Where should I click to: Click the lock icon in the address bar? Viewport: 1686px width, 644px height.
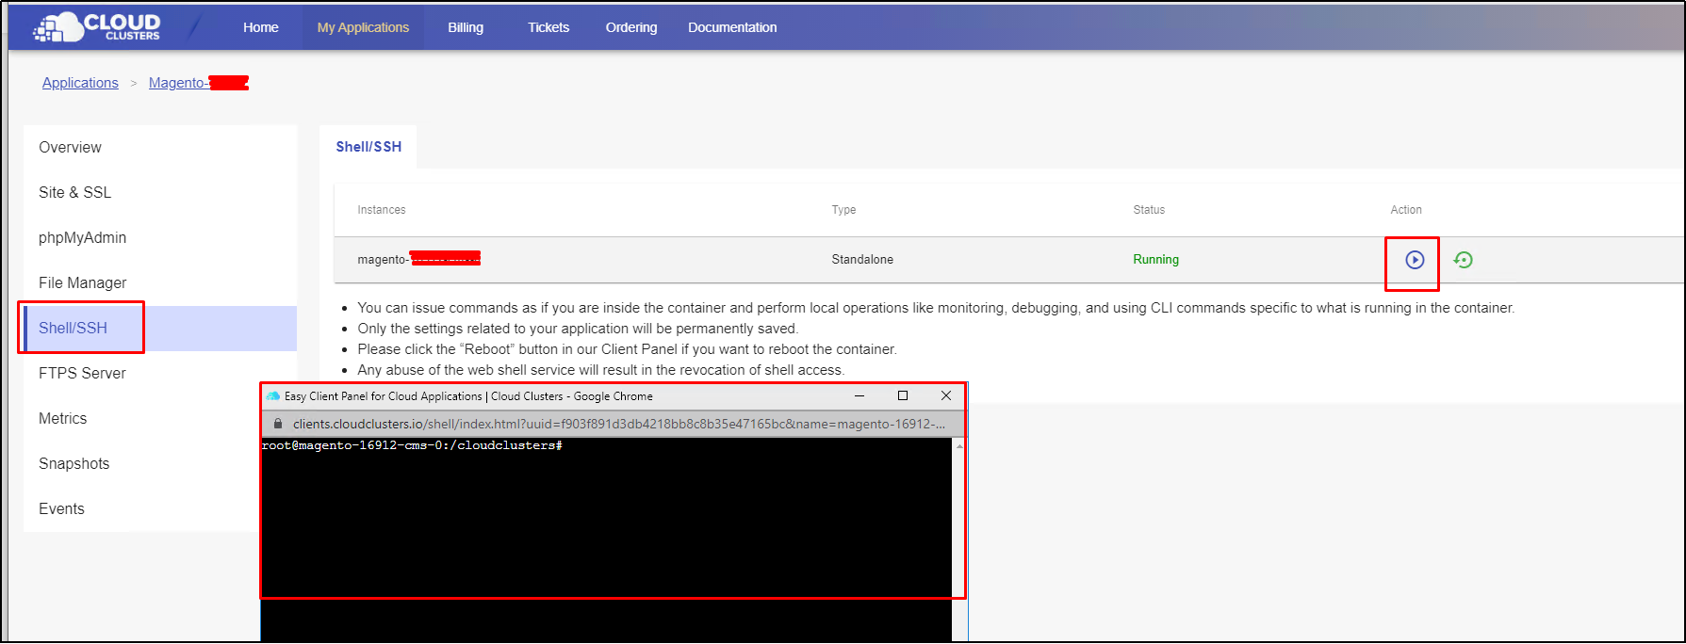pos(278,424)
